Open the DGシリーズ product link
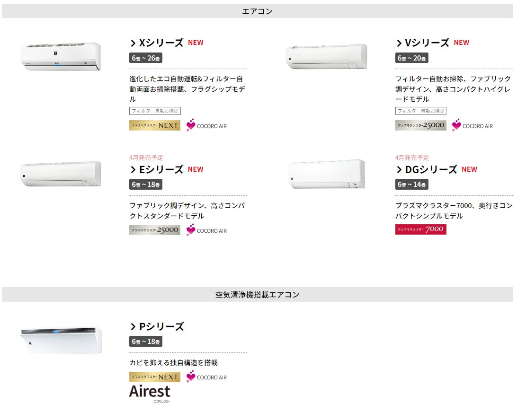 427,169
